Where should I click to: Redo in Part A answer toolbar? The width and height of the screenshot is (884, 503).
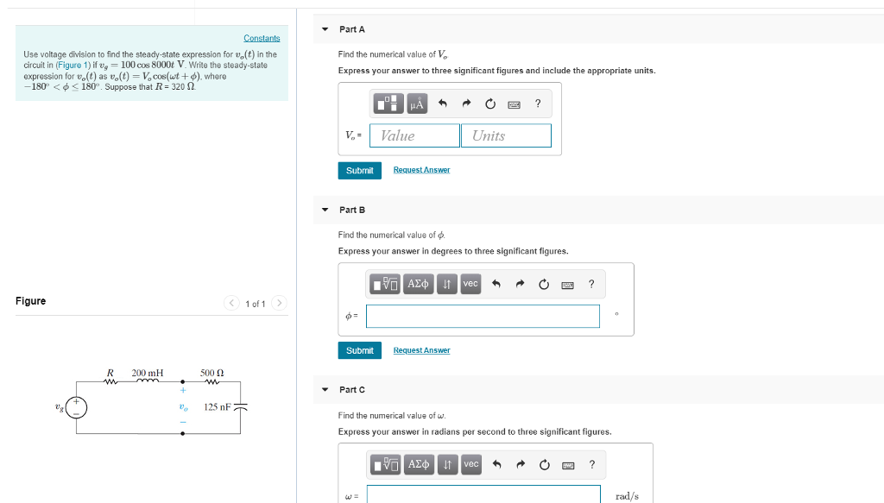click(x=466, y=104)
